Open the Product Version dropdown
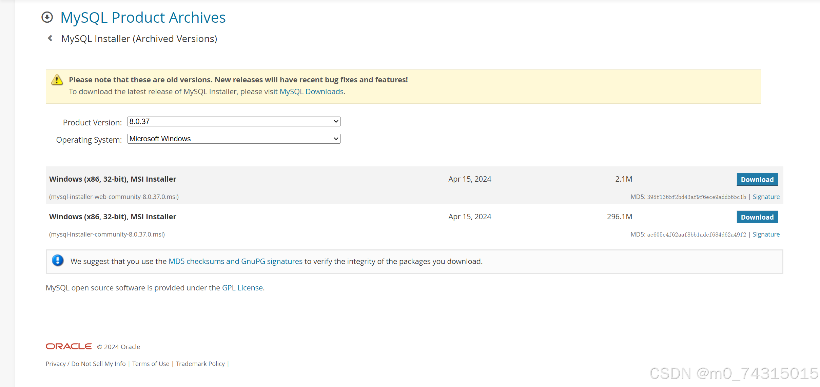This screenshot has width=820, height=387. tap(234, 122)
